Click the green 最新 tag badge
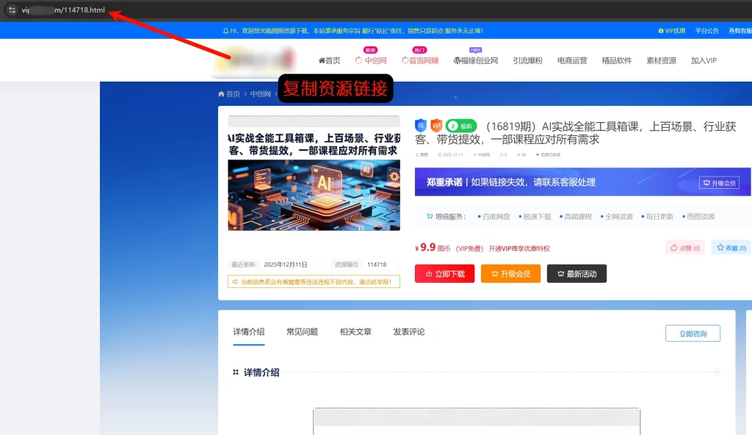752x435 pixels. tap(461, 126)
